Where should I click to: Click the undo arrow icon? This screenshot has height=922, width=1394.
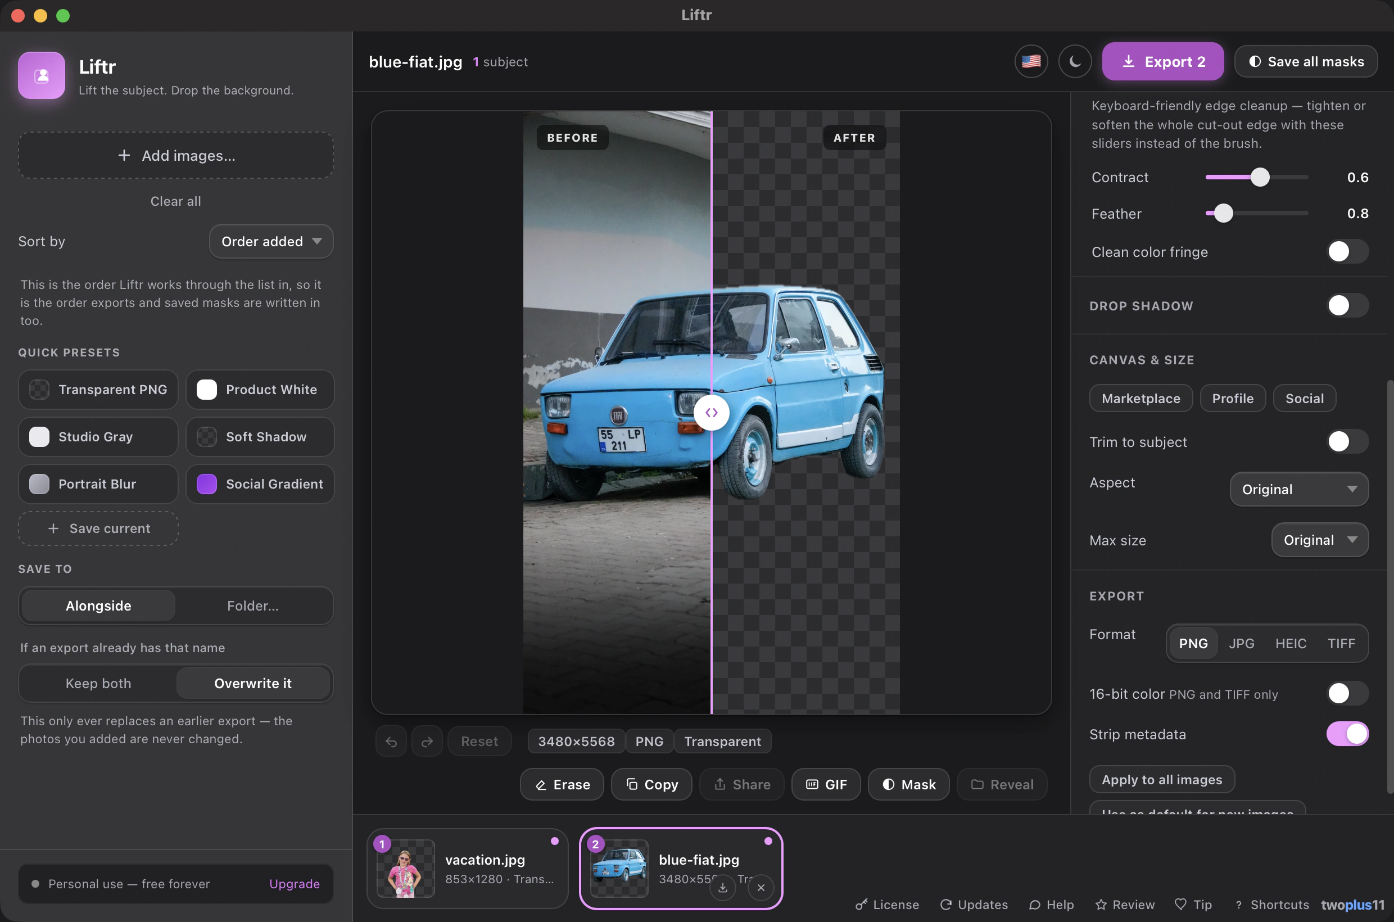[391, 742]
